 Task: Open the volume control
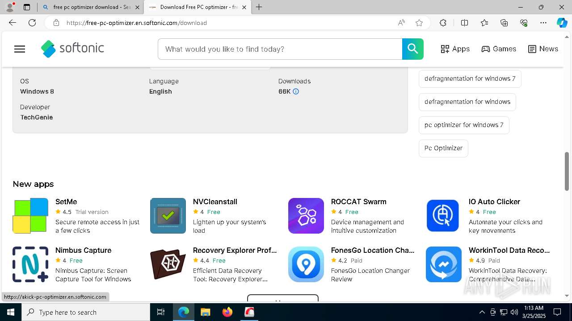coord(514,312)
